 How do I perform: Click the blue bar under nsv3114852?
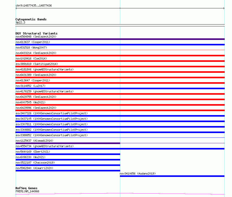(x=120, y=88)
